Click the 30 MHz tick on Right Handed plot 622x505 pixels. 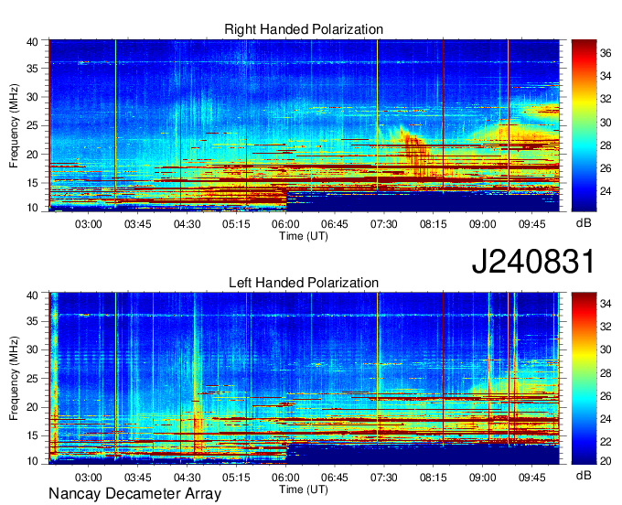coord(32,97)
